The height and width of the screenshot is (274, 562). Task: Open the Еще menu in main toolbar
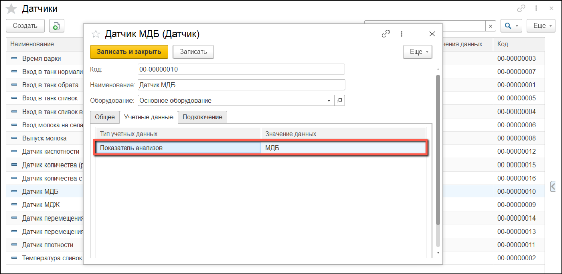[541, 26]
